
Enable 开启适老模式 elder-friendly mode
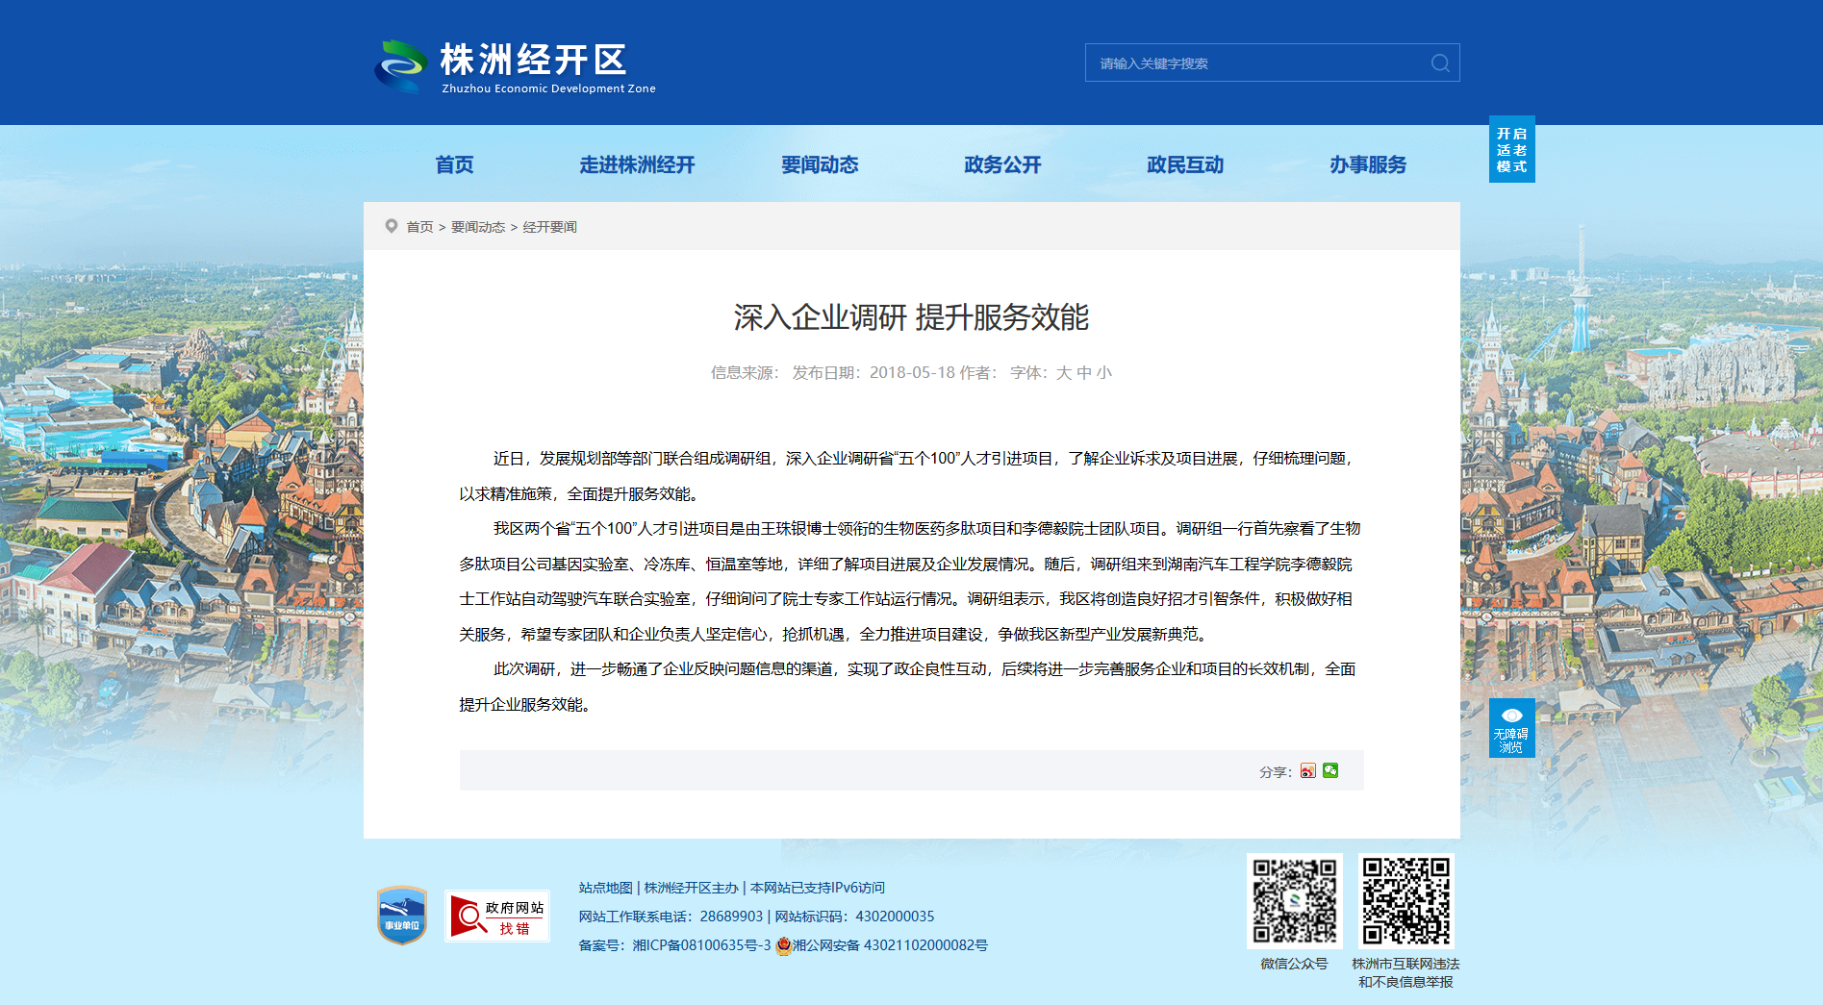point(1511,149)
